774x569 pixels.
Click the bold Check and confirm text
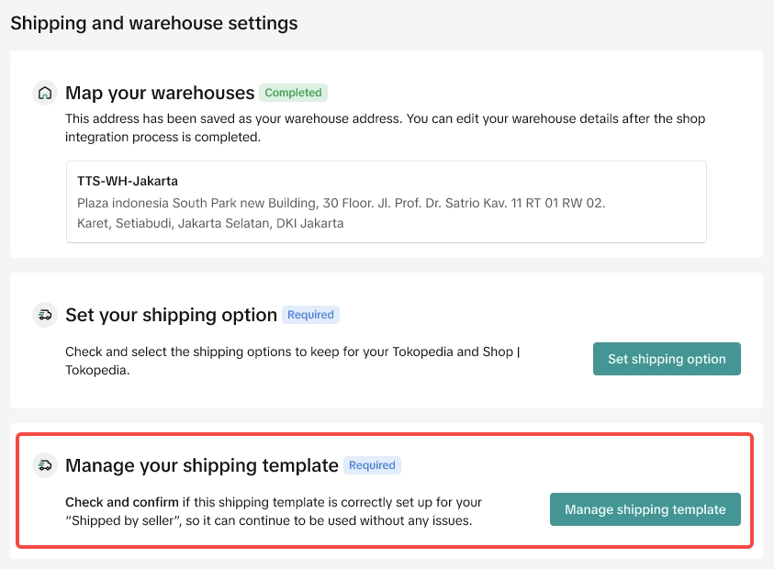tap(121, 502)
